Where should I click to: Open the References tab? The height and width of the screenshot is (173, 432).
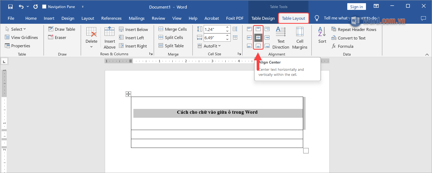click(111, 18)
